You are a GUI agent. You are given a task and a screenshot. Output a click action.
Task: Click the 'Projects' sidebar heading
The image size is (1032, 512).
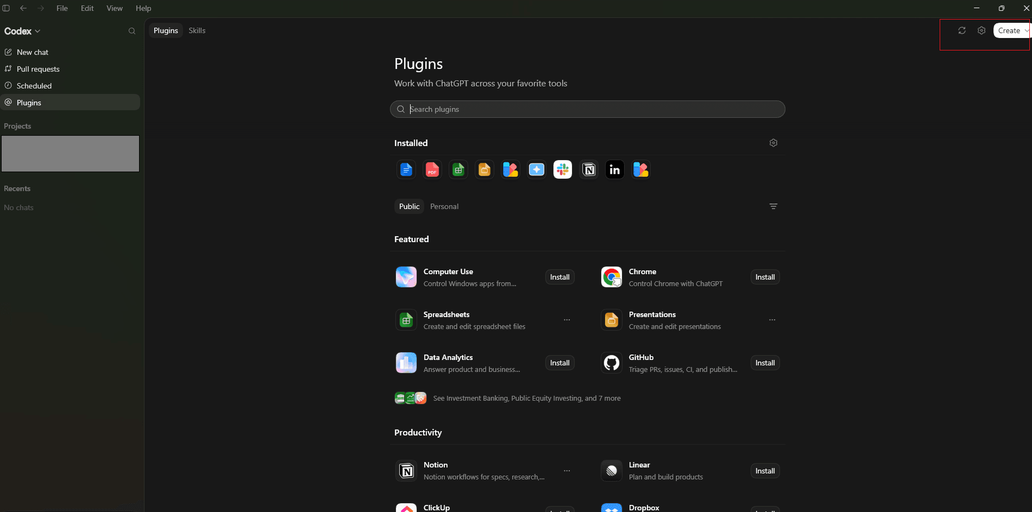click(x=17, y=126)
